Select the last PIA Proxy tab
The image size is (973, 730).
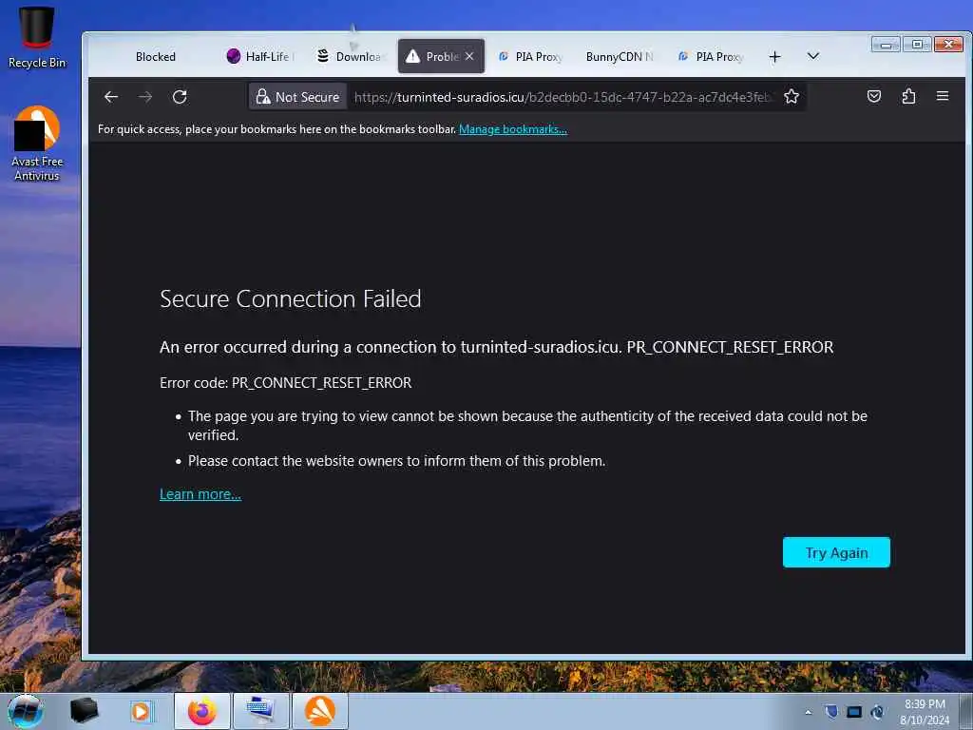click(x=711, y=56)
